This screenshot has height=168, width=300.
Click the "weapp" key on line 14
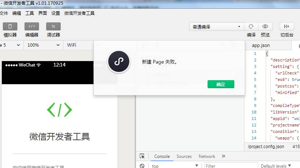pyautogui.click(x=283, y=138)
